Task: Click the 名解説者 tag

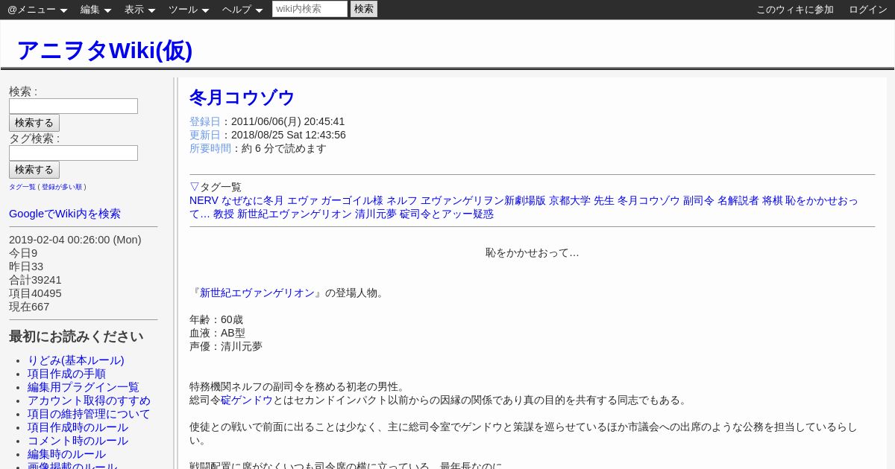Action: 738,200
